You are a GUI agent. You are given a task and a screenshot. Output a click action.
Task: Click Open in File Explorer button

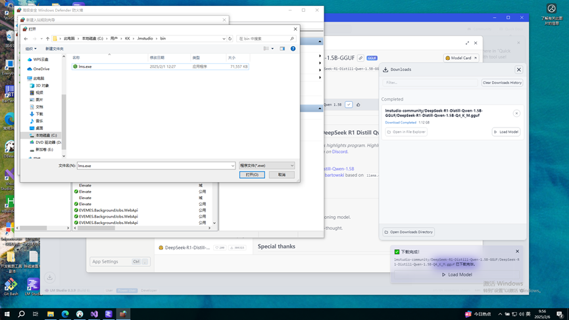pyautogui.click(x=406, y=132)
